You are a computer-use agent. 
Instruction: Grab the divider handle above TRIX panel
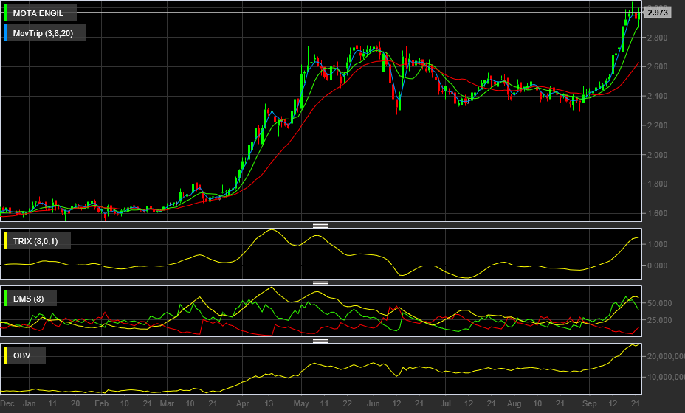coord(320,225)
